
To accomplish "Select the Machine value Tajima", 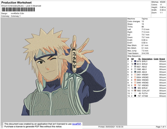I will tap(144, 19).
